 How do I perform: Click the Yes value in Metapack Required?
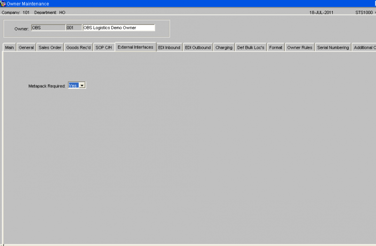click(73, 85)
